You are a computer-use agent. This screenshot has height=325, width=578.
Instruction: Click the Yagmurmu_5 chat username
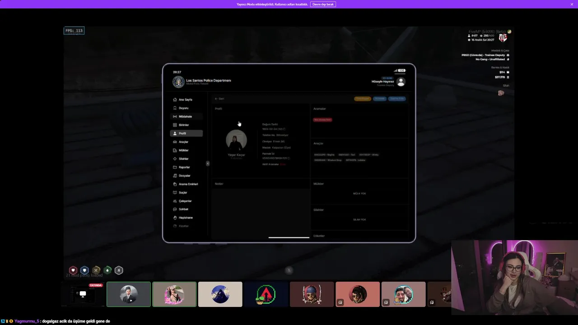tap(27, 321)
